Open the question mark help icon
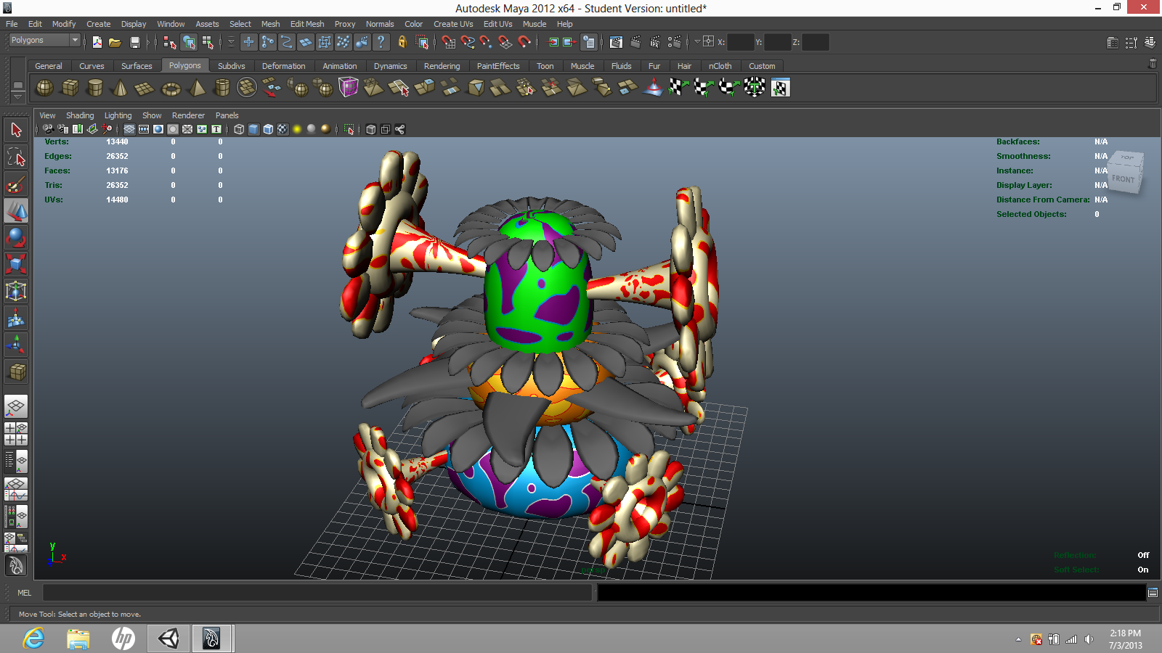The width and height of the screenshot is (1162, 653). pos(381,42)
